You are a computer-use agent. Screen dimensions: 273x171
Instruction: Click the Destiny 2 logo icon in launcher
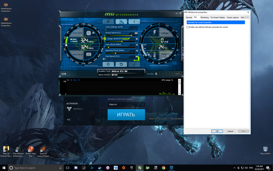click(69, 109)
